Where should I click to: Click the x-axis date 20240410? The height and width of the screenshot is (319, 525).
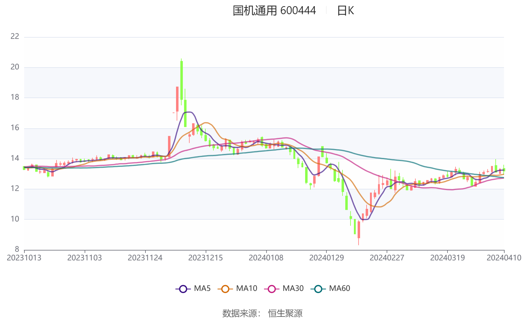[504, 258]
